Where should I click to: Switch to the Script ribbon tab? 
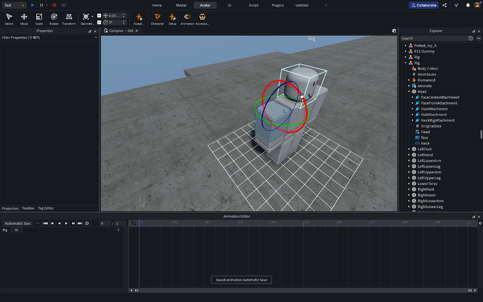(x=253, y=5)
